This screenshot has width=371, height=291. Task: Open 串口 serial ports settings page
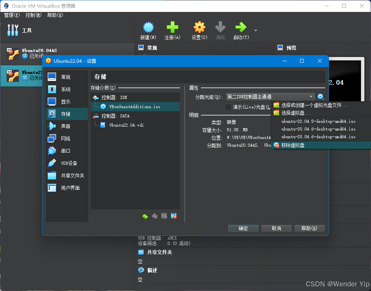[x=67, y=151]
